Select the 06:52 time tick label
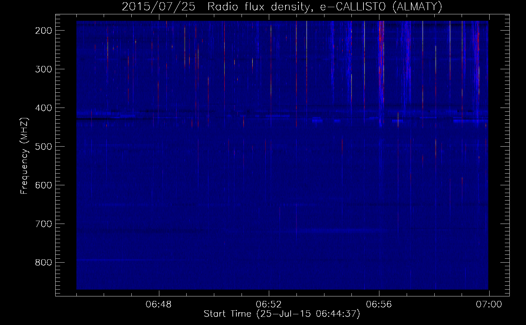Image resolution: width=526 pixels, height=325 pixels. (269, 305)
